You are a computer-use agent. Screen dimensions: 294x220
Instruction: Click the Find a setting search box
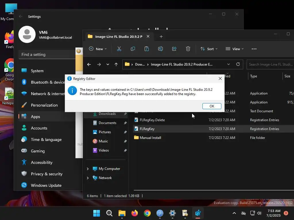click(47, 54)
